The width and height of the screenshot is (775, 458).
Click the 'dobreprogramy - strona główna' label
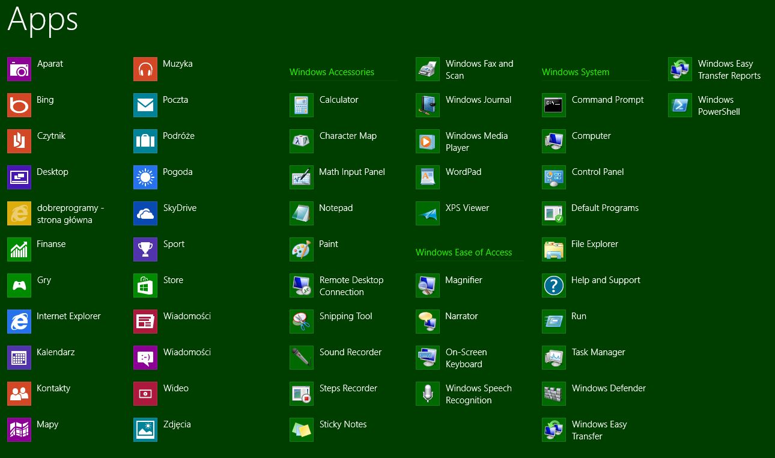click(x=70, y=214)
